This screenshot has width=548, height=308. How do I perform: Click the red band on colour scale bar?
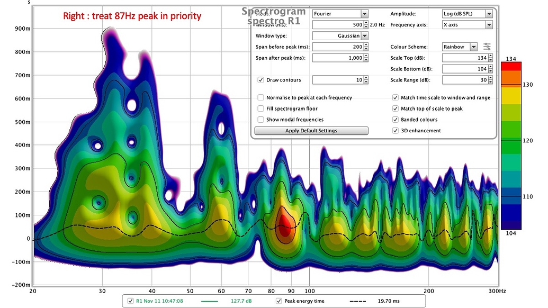511,66
